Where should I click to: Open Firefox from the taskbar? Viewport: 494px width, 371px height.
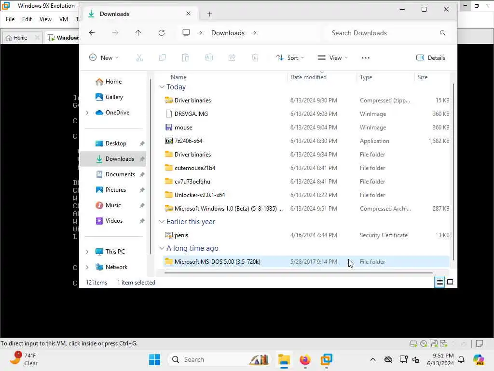[x=305, y=359]
